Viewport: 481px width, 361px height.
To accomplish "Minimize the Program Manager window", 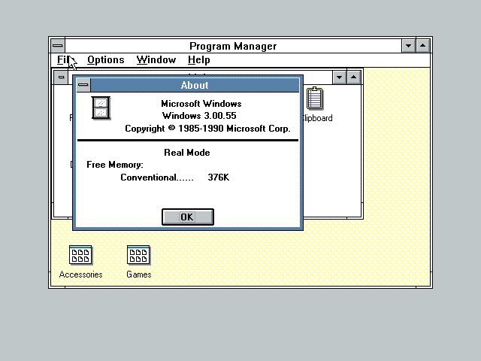I will tap(409, 46).
